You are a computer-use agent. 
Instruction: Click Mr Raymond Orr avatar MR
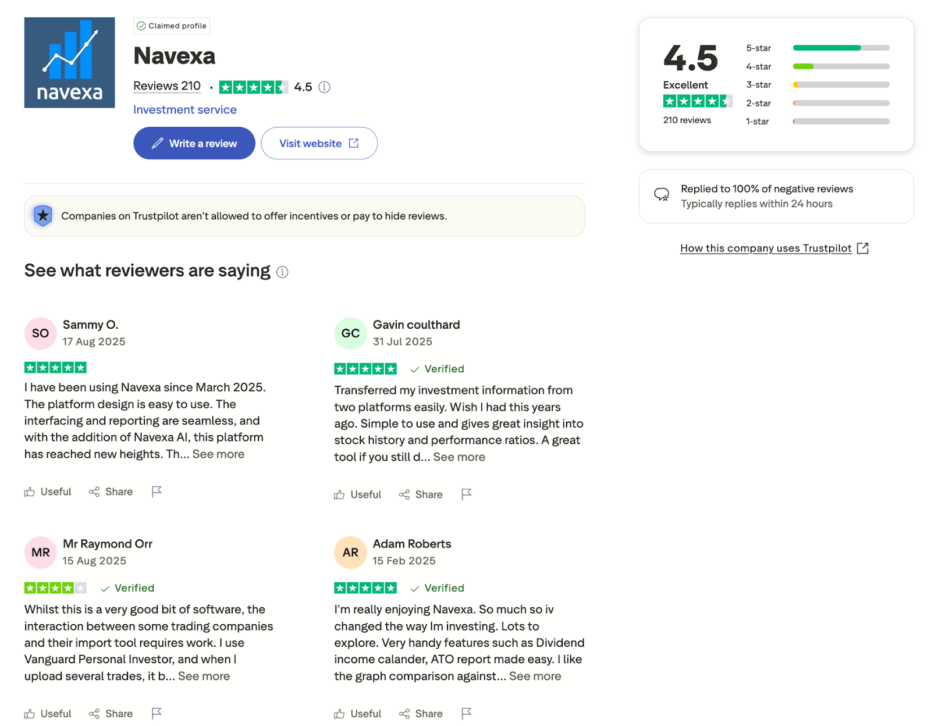pyautogui.click(x=40, y=553)
